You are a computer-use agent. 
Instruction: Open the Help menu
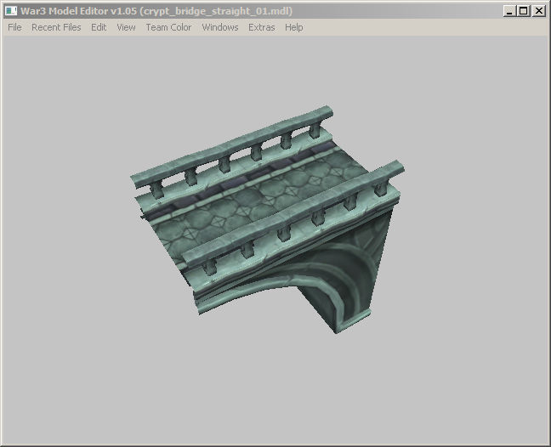click(x=293, y=27)
